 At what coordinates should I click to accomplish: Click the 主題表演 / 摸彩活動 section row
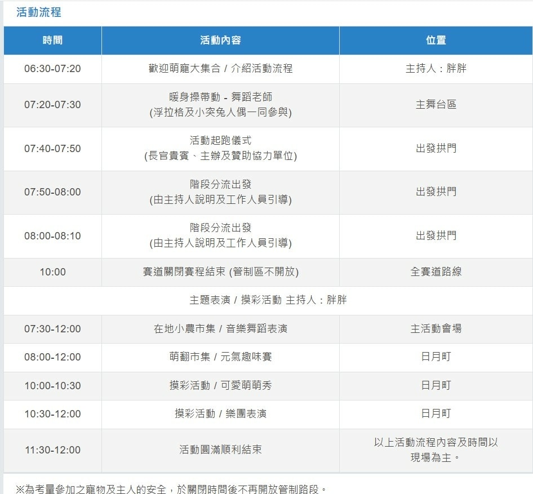tap(268, 300)
